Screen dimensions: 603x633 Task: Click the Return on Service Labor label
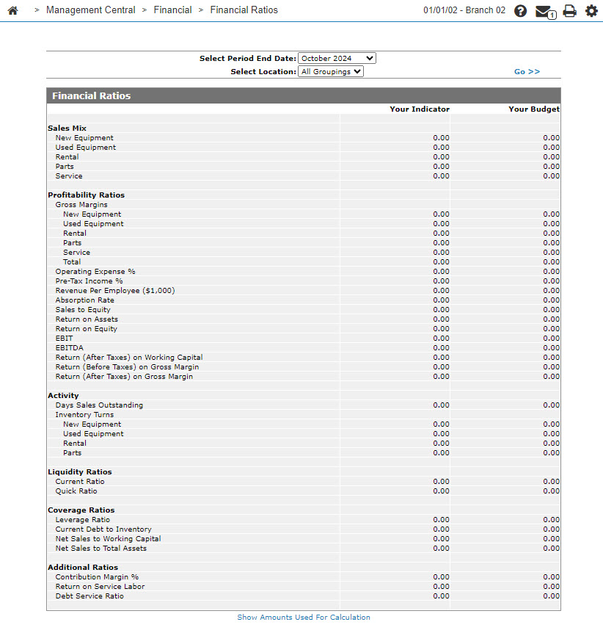[x=100, y=587]
